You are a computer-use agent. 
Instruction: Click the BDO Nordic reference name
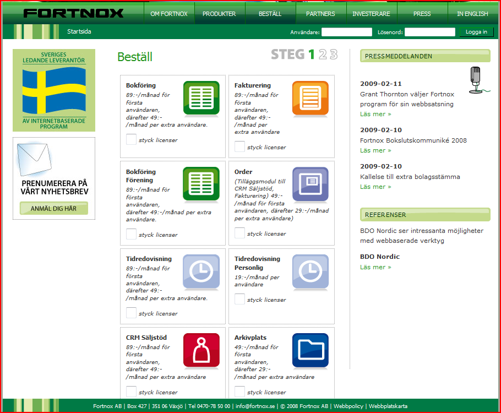point(380,257)
